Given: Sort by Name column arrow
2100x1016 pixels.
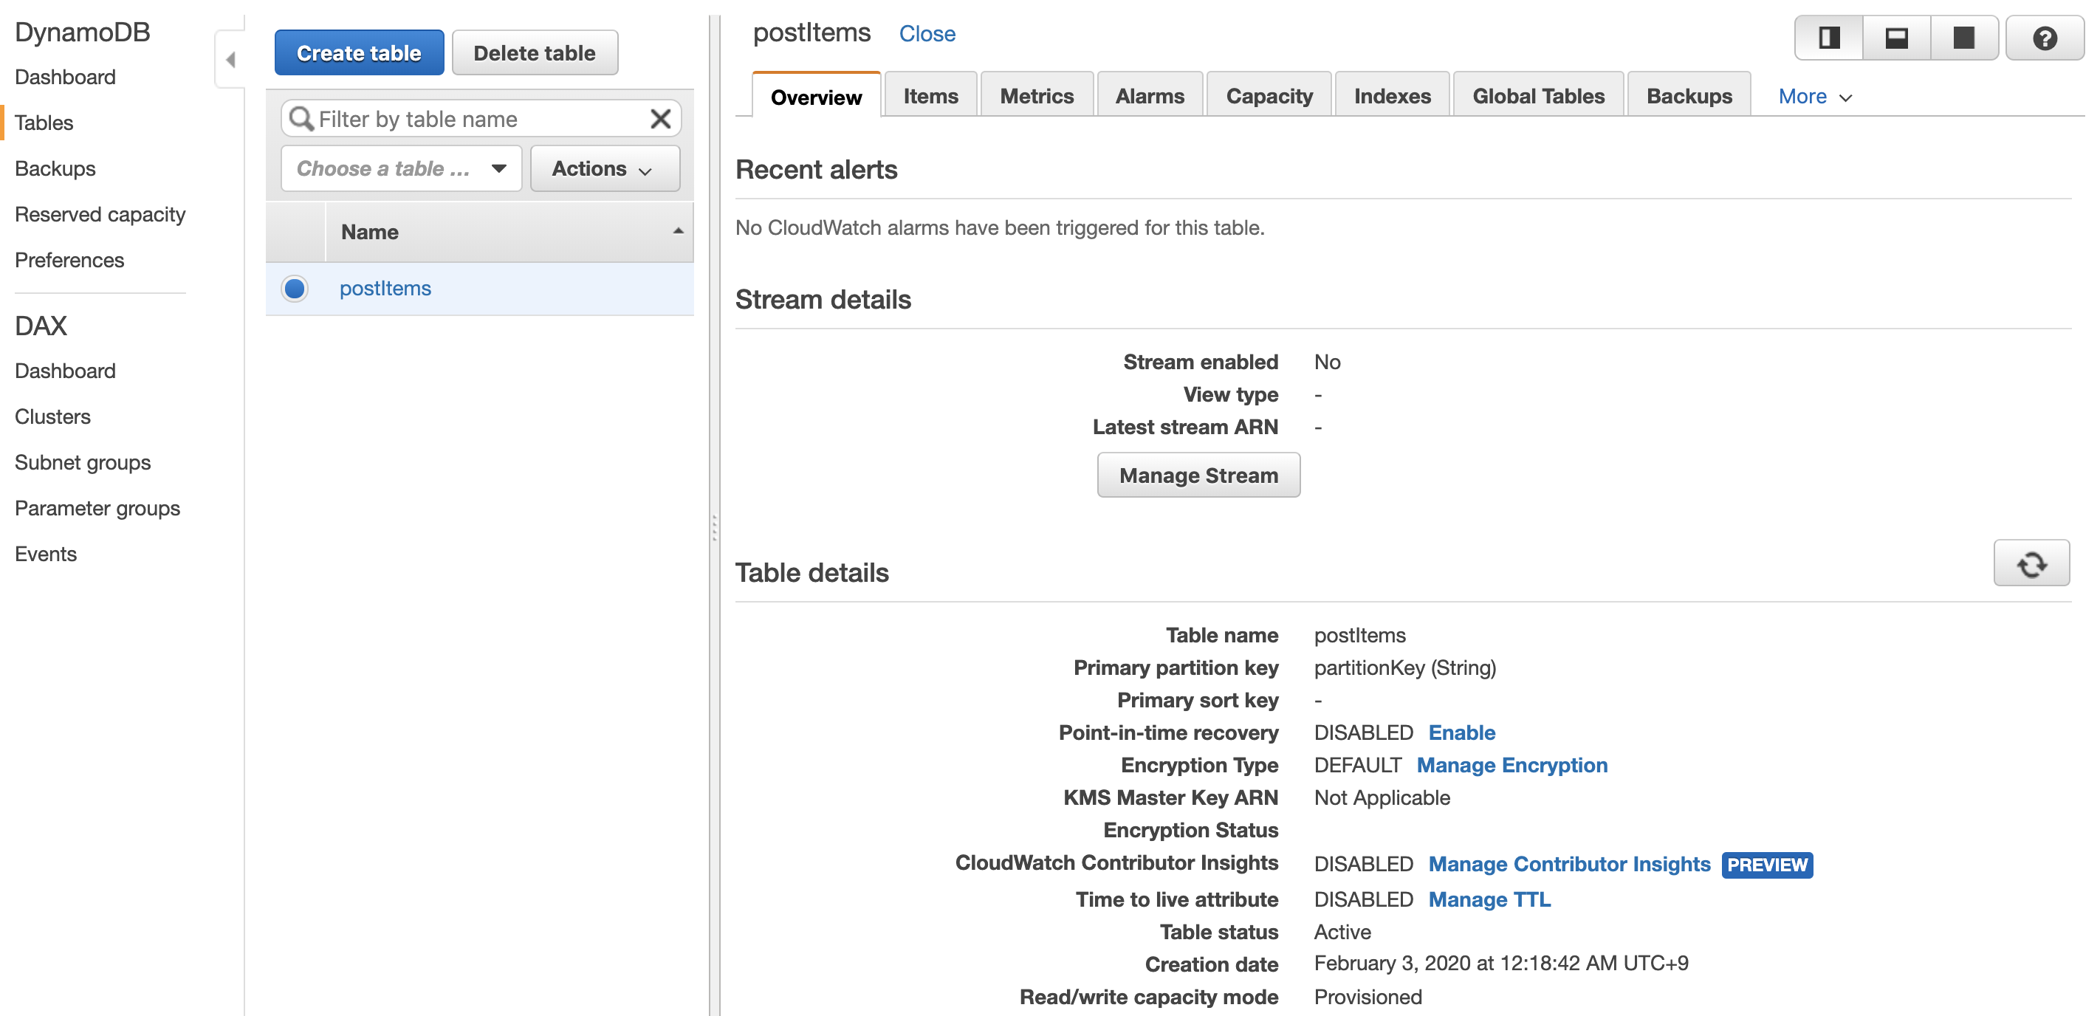Looking at the screenshot, I should 677,232.
